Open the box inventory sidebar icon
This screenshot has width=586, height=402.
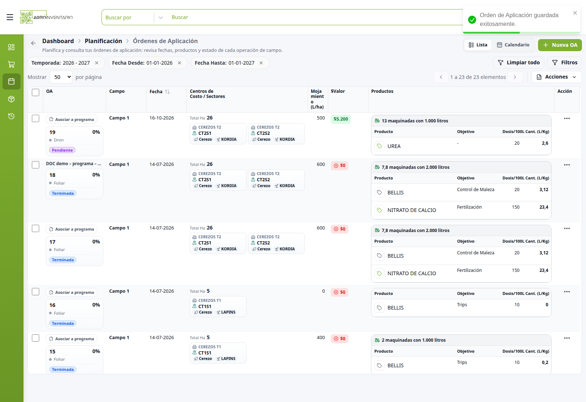coord(11,99)
